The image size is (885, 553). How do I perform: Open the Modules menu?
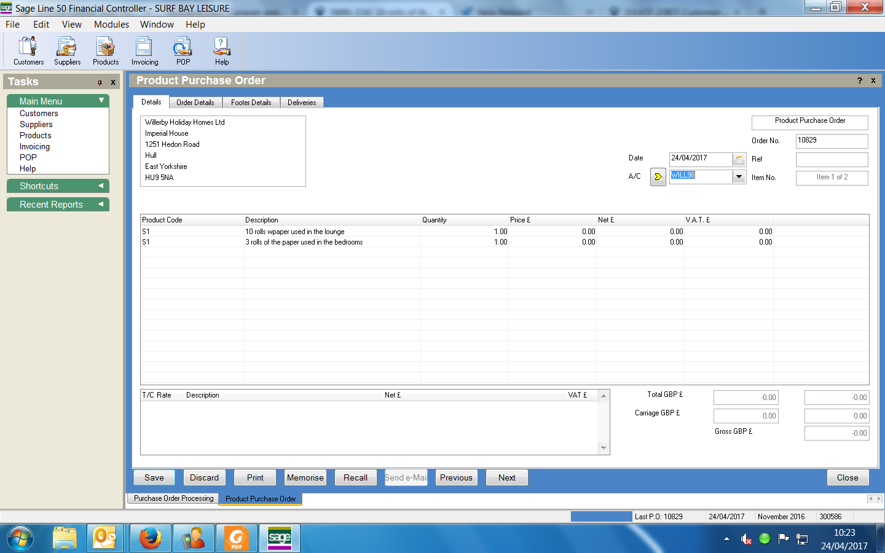click(x=111, y=25)
